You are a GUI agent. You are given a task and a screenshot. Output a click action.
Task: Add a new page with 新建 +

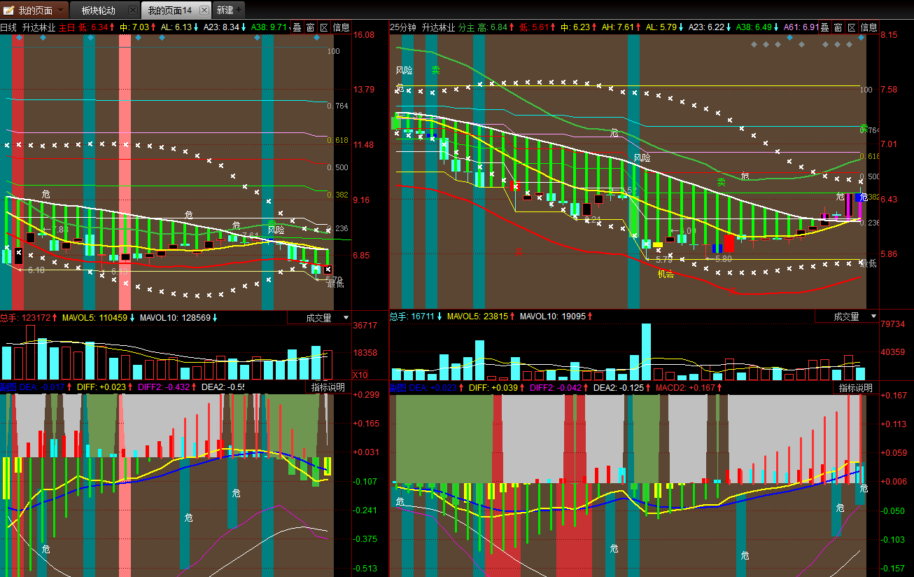[x=229, y=10]
